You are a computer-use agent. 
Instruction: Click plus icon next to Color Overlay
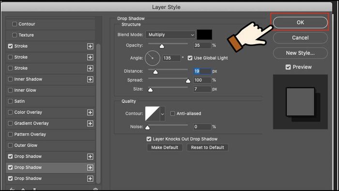pos(90,112)
